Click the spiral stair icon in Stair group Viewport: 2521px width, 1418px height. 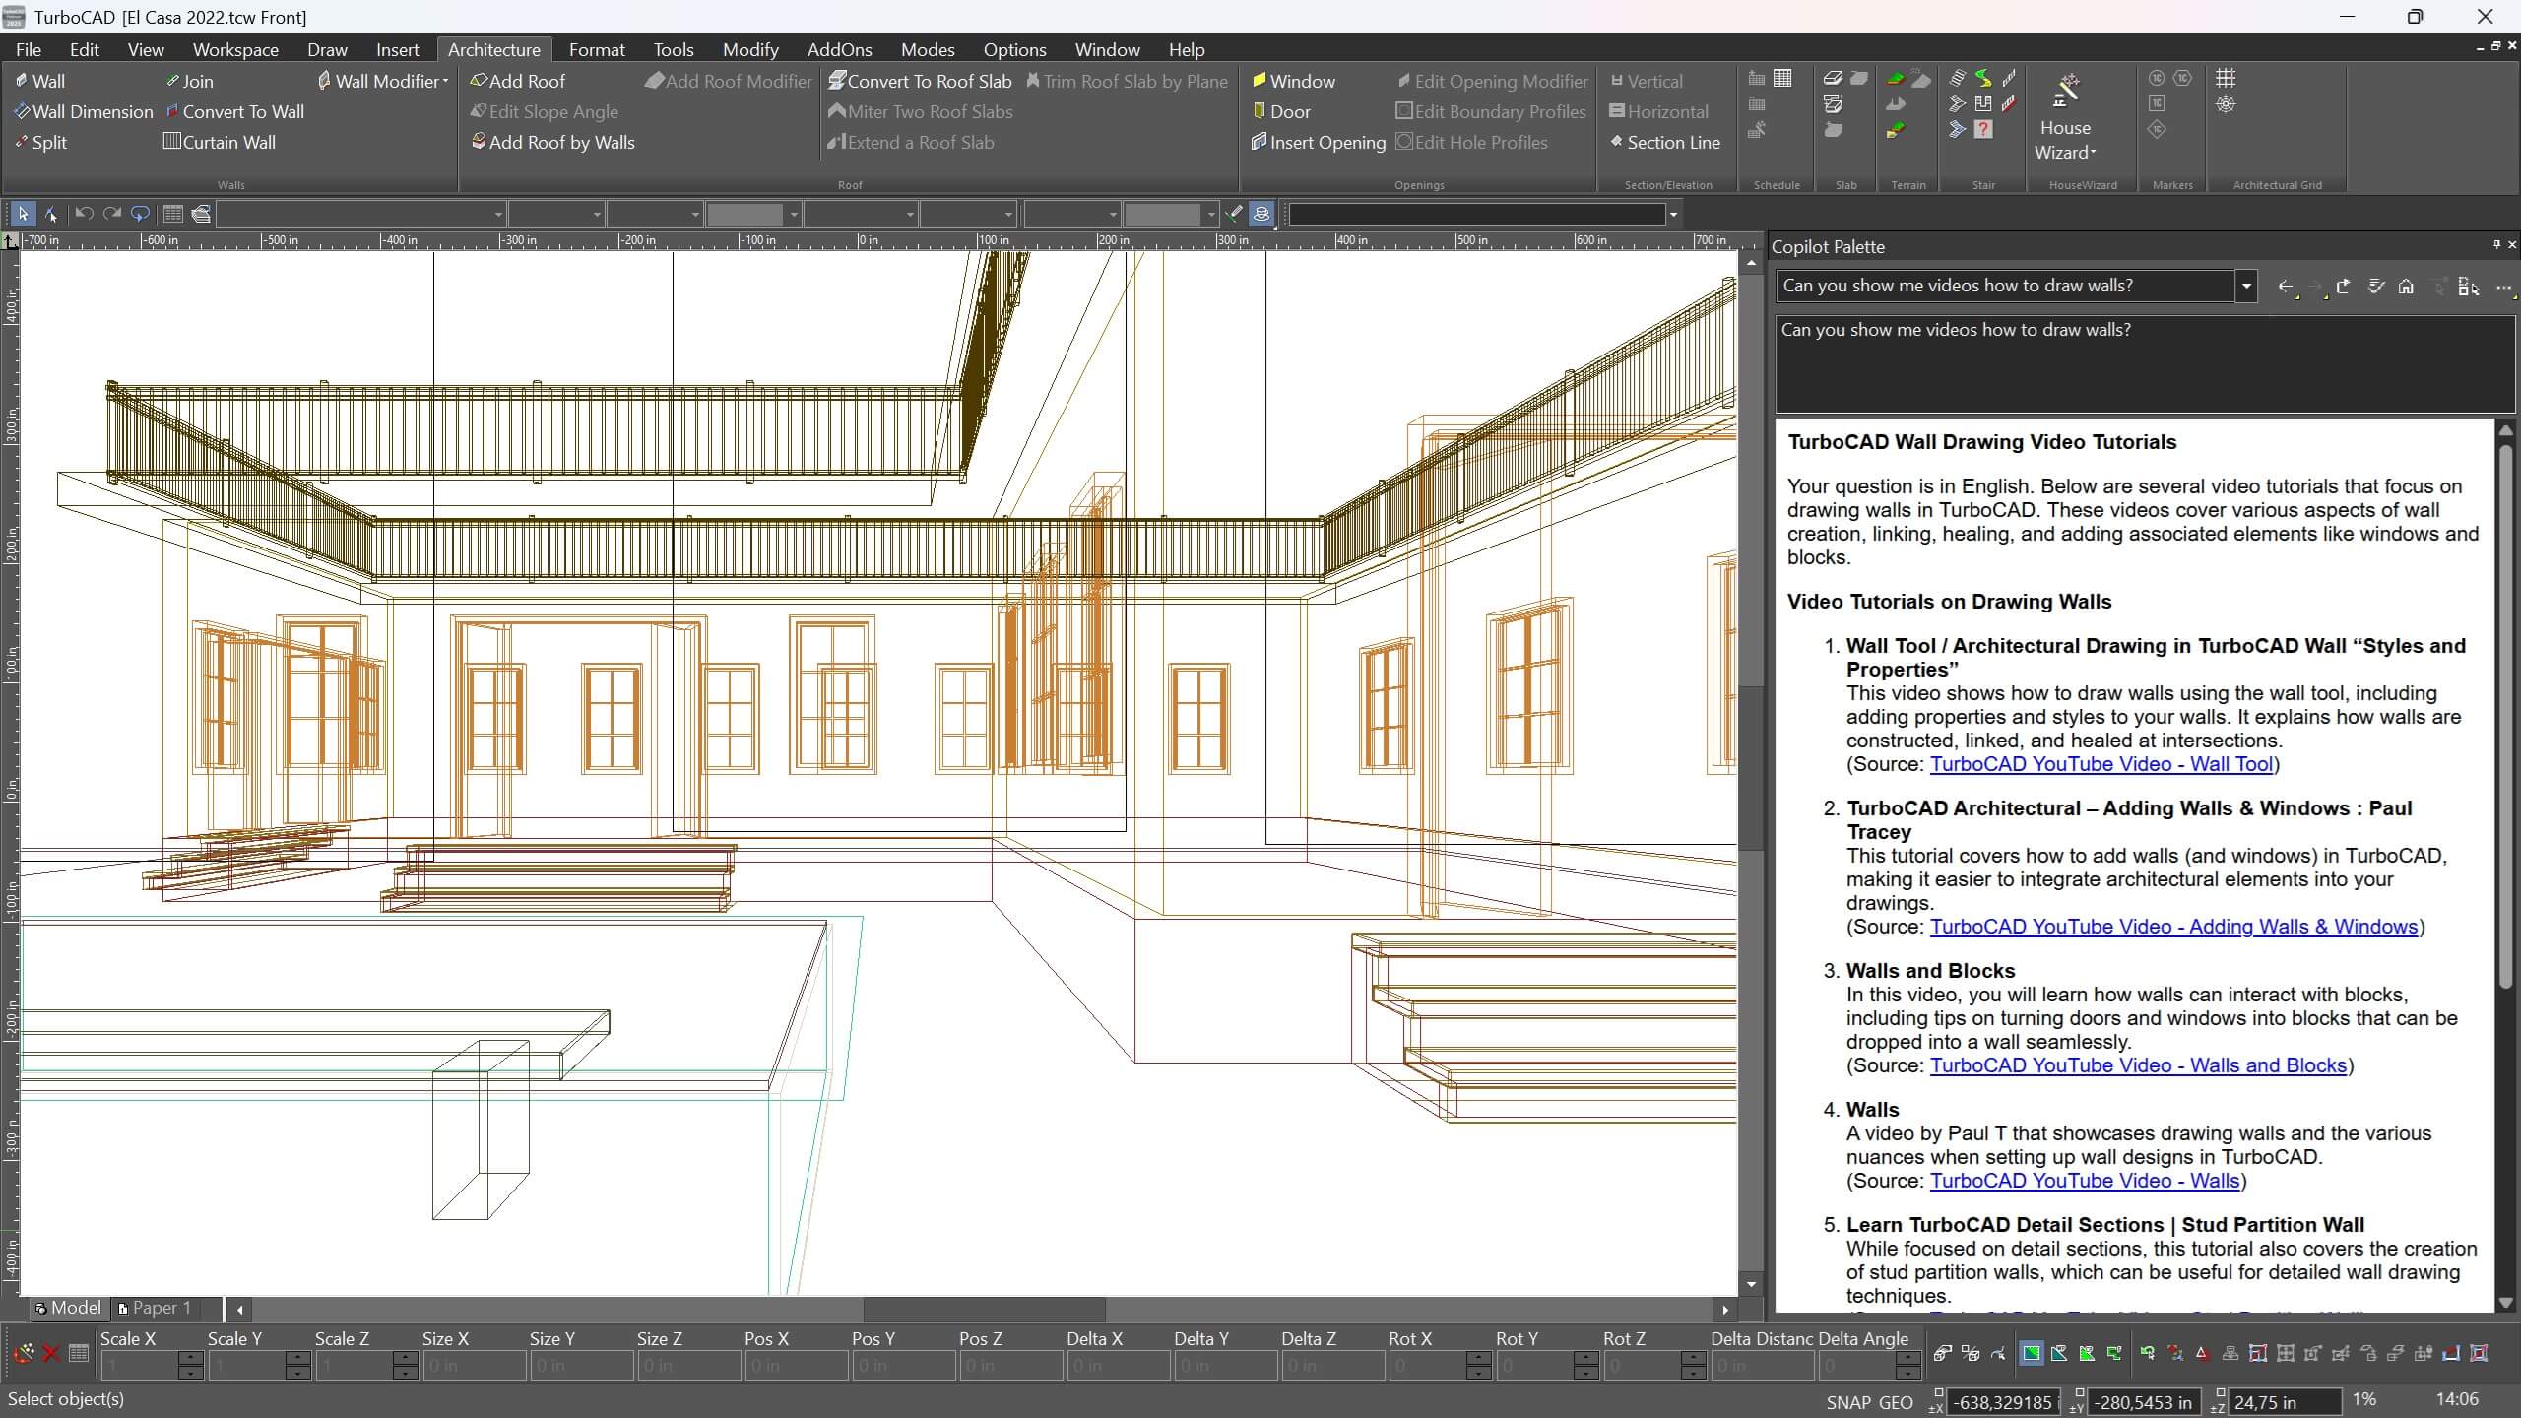tap(1982, 78)
